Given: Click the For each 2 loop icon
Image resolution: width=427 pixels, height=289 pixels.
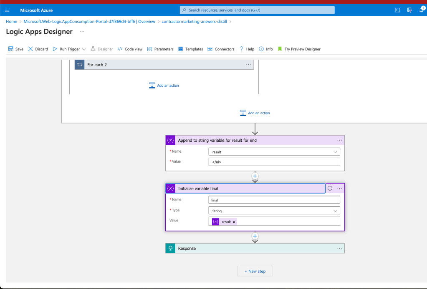Looking at the screenshot, I should point(80,65).
